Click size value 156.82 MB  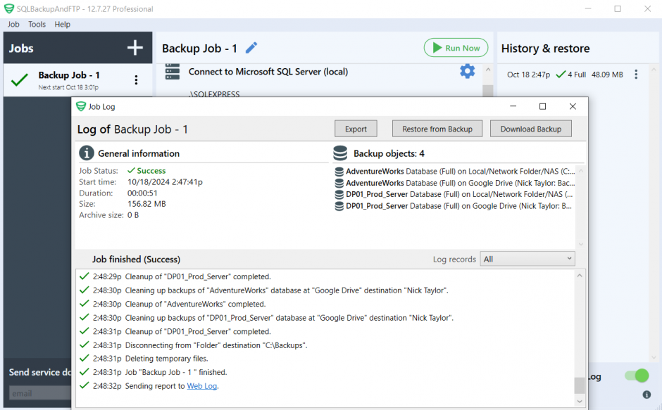tap(146, 204)
